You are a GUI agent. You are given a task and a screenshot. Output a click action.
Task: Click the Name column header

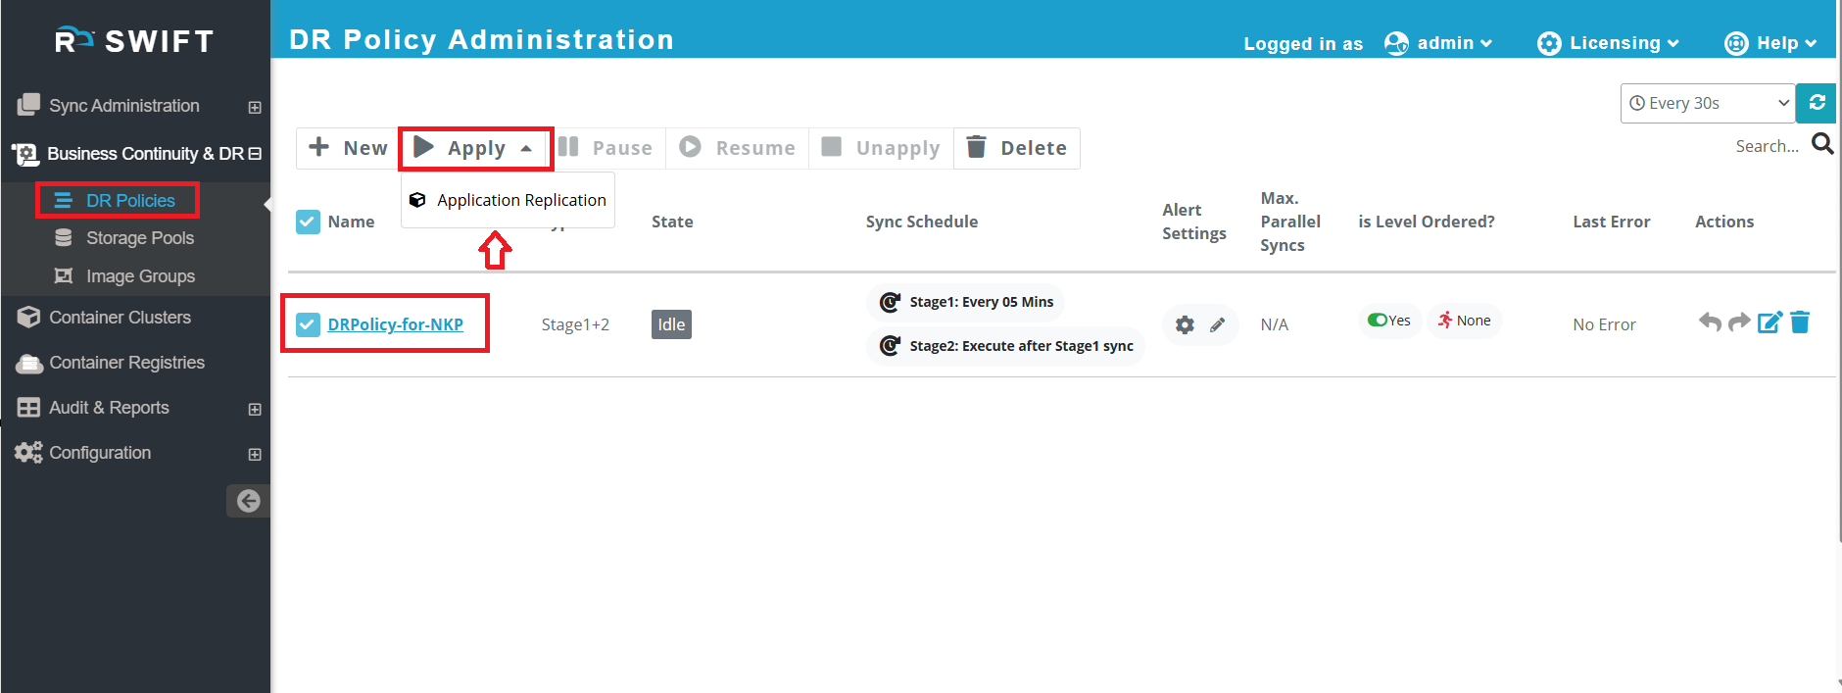click(x=351, y=222)
